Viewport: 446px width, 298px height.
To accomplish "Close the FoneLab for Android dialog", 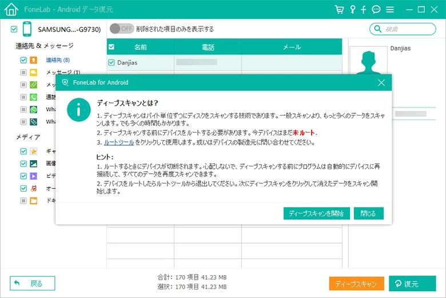I will click(x=381, y=82).
